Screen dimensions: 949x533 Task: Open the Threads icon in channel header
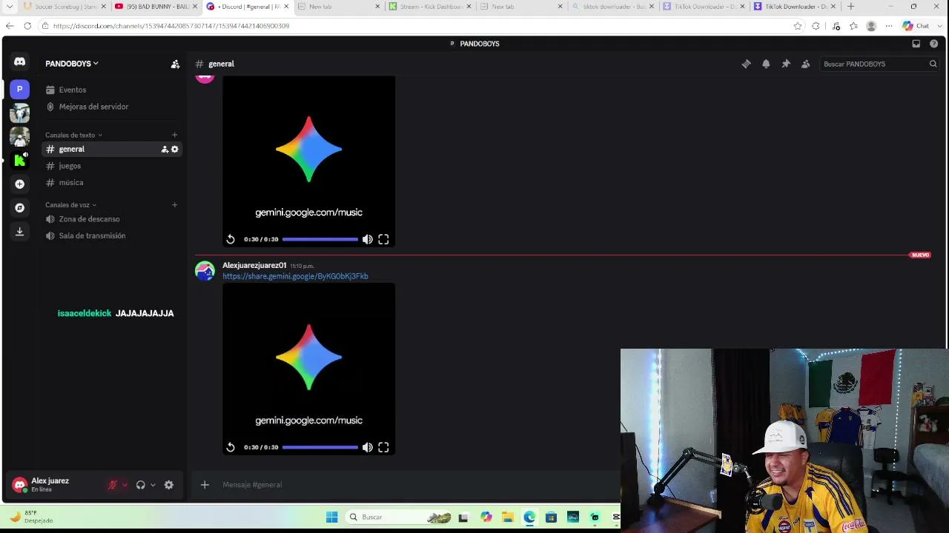747,64
